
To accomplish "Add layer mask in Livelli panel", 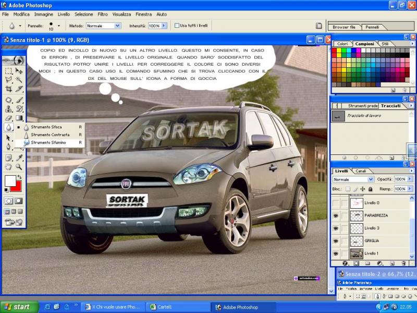I will pos(357,263).
